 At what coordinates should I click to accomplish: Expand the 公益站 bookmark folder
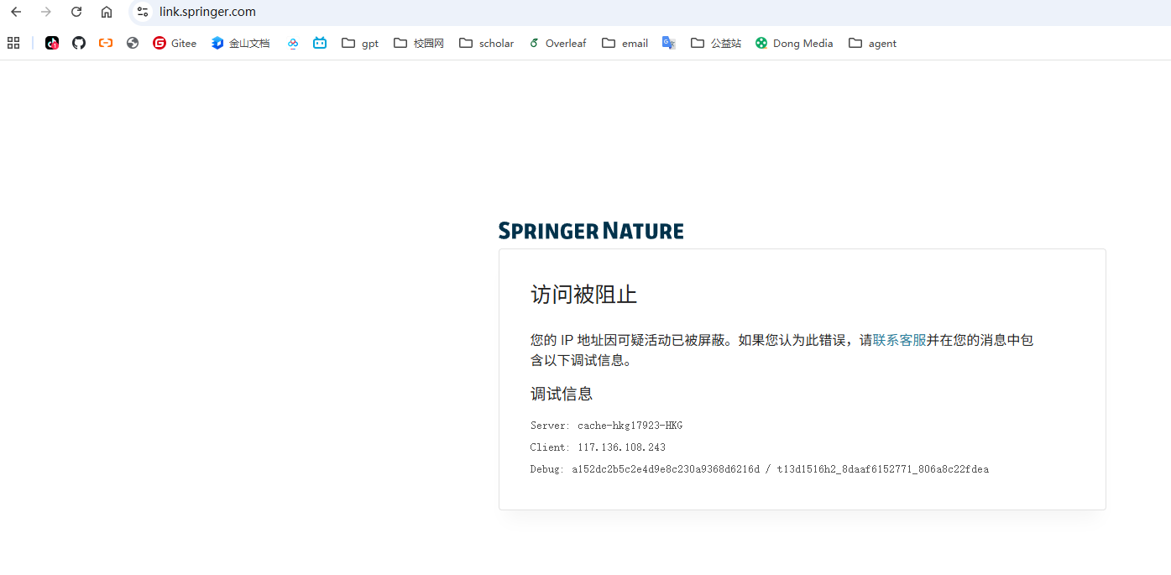pos(716,43)
